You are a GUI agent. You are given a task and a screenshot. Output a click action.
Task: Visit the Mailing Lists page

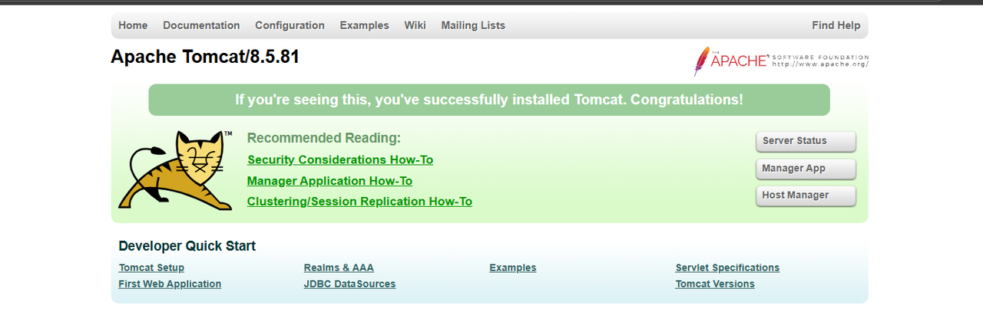473,25
